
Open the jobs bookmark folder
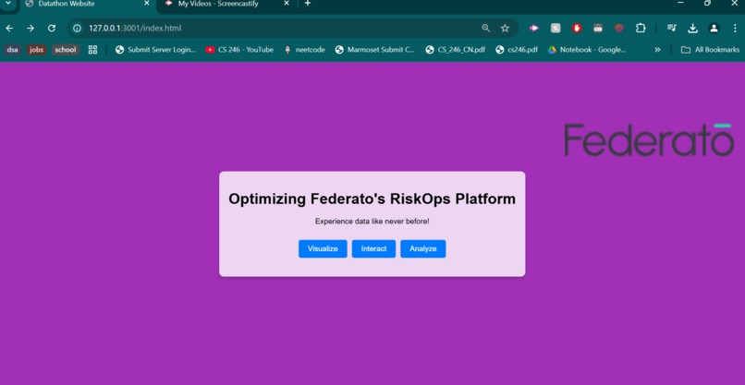pyautogui.click(x=37, y=49)
